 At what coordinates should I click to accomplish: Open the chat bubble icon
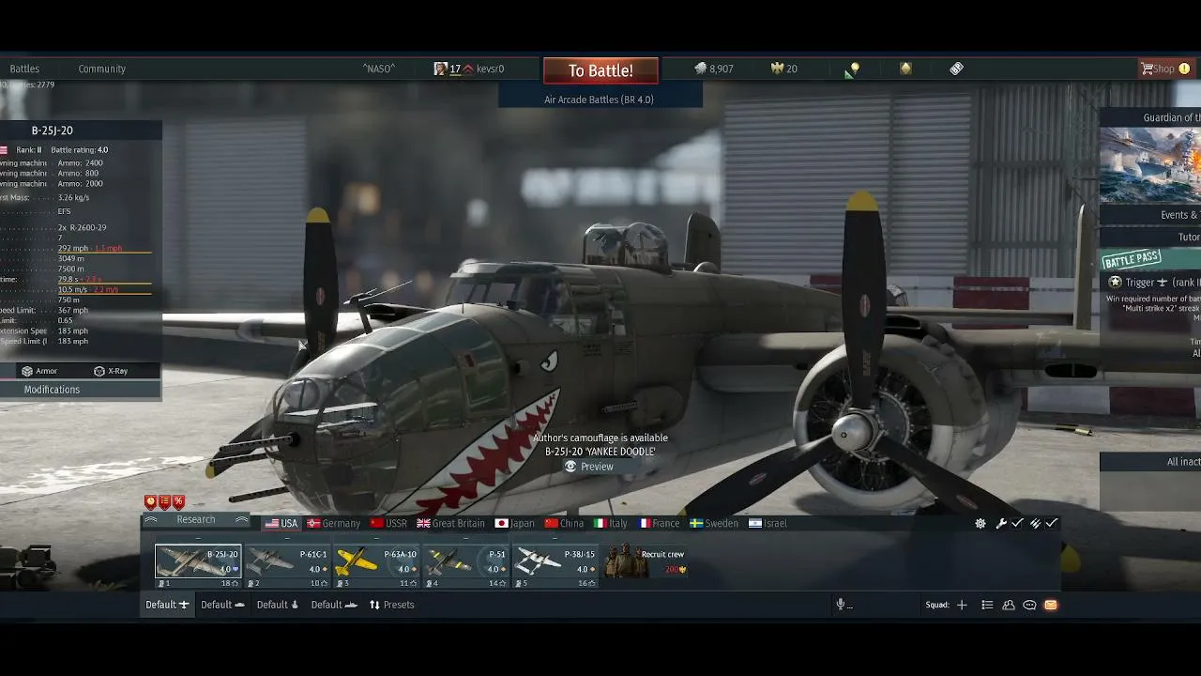click(1029, 606)
